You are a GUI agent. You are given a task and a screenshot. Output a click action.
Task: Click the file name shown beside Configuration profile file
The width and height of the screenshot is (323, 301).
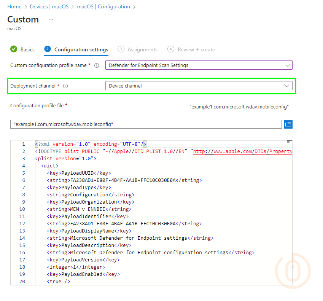239,107
